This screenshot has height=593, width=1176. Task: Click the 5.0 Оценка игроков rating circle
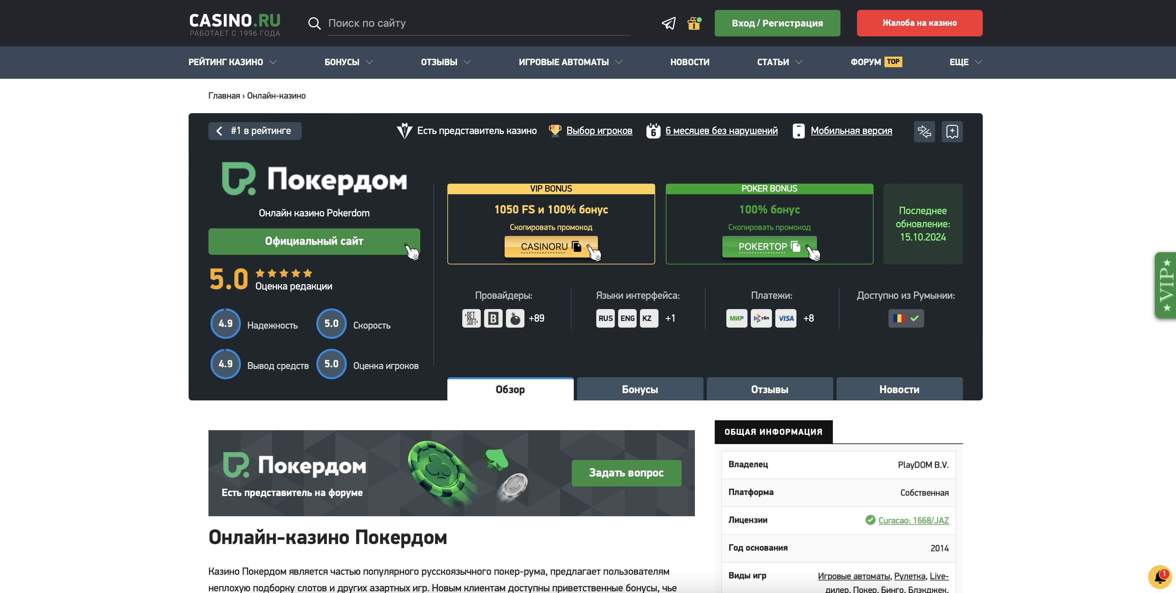click(331, 364)
